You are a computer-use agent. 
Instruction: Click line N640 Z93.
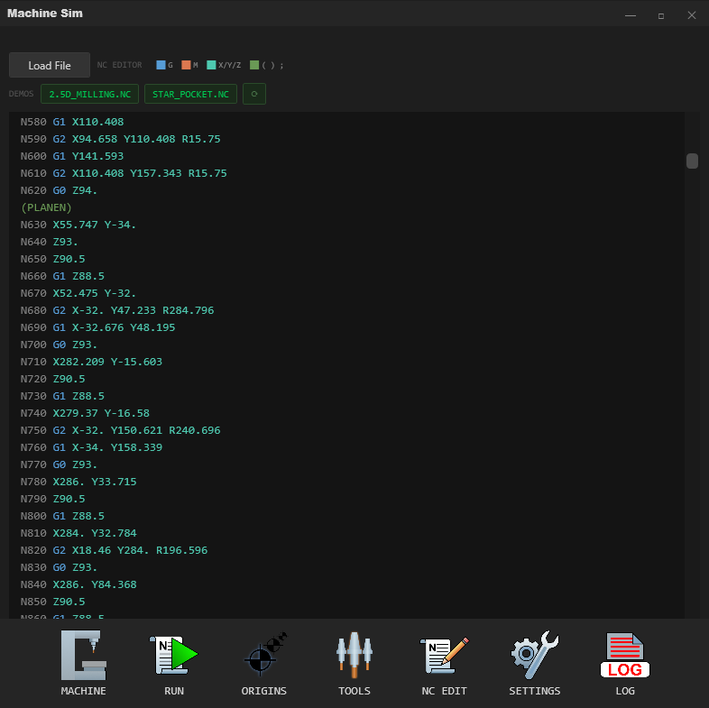(50, 242)
